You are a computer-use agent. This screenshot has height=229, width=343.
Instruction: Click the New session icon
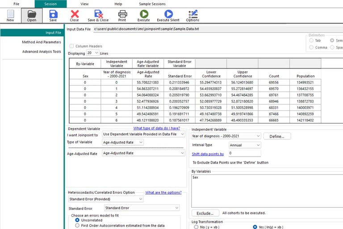10,16
